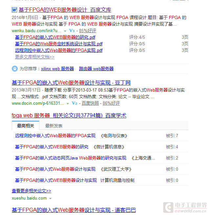Click the Baidu paw icon beside 为您推荐
This screenshot has width=209, height=215.
click(x=15, y=69)
